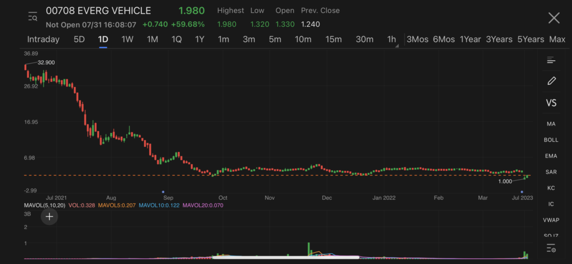Toggle the EMA indicator
The image size is (572, 264).
[551, 156]
